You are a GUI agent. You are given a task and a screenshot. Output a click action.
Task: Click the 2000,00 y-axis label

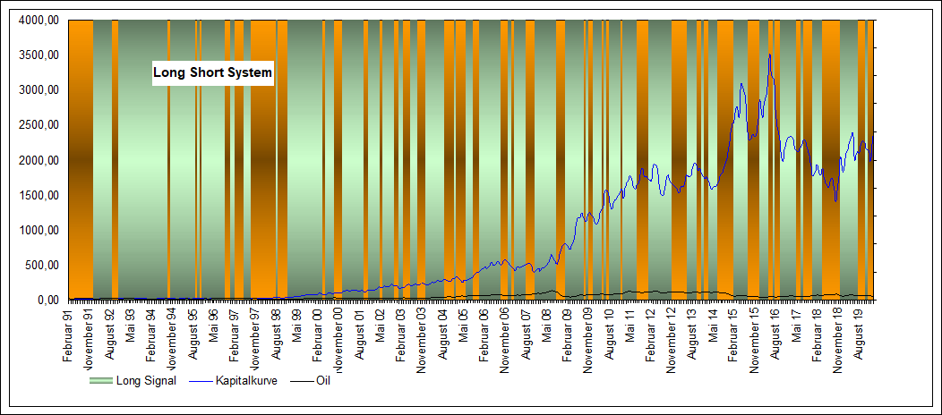[x=39, y=160]
